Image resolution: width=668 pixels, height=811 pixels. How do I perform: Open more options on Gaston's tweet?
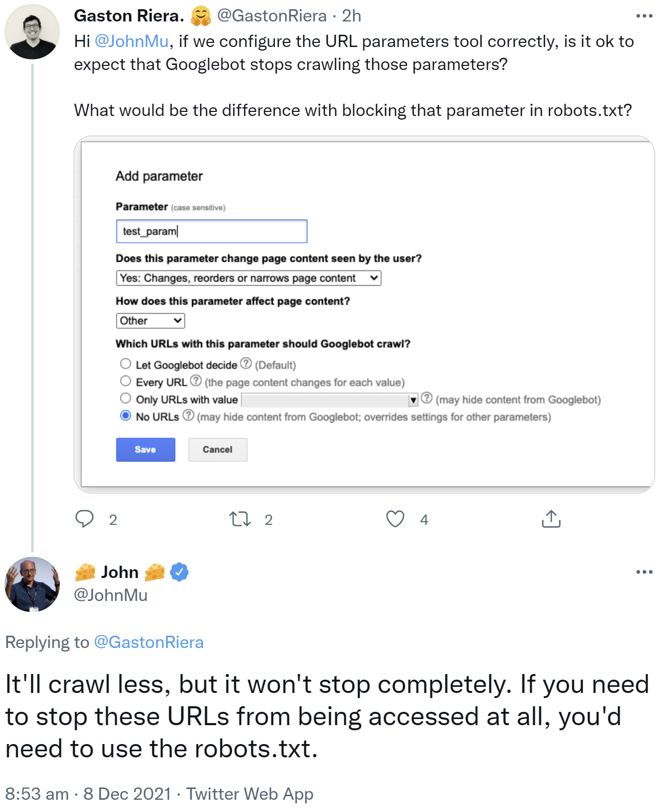tap(644, 15)
